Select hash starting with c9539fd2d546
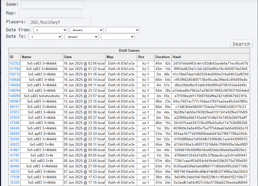 211,80
